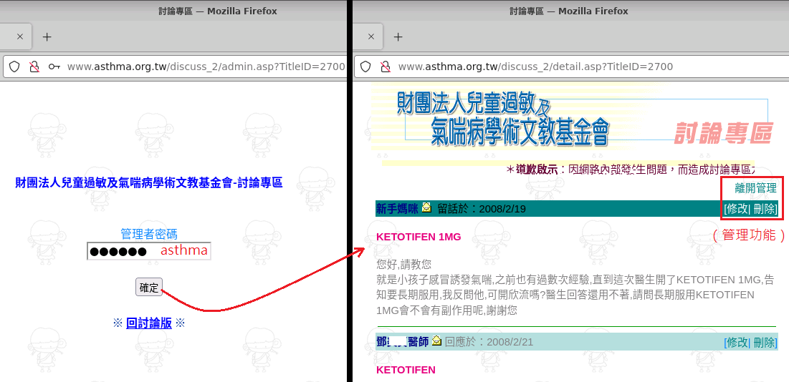Click the date text 留話於：2008/2/19
Image resolution: width=789 pixels, height=382 pixels.
pos(482,208)
